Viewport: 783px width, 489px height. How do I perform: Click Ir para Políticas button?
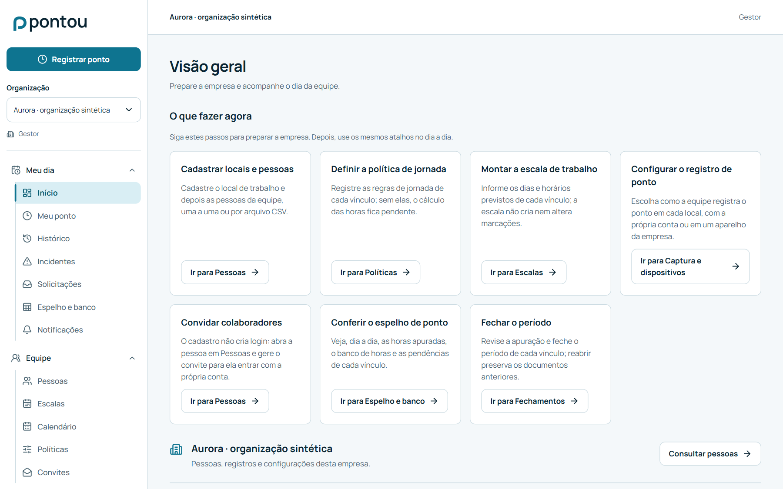375,272
